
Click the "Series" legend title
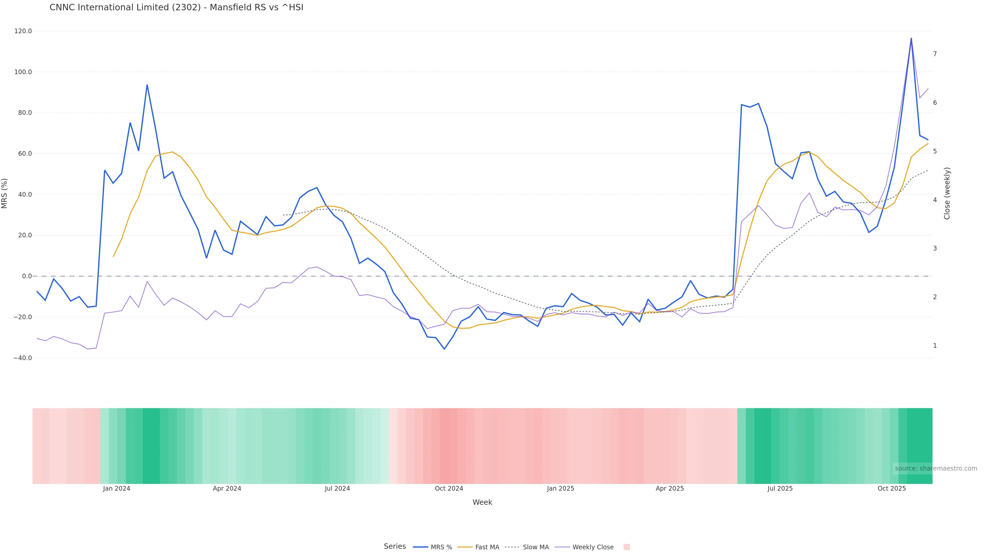click(395, 546)
